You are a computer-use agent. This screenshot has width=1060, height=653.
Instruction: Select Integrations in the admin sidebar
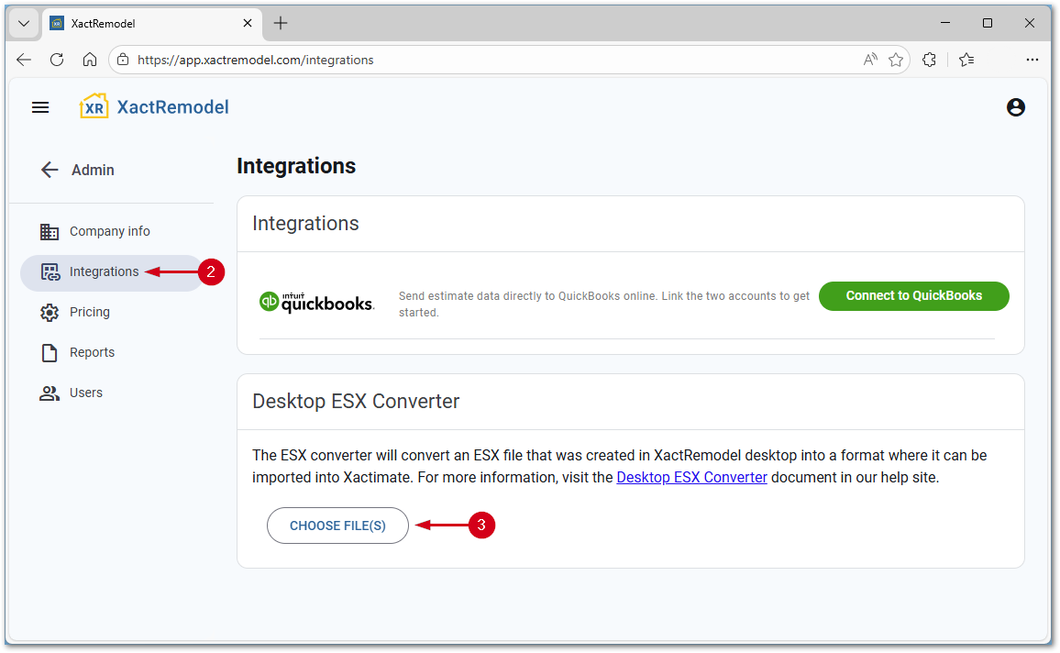[x=104, y=271]
